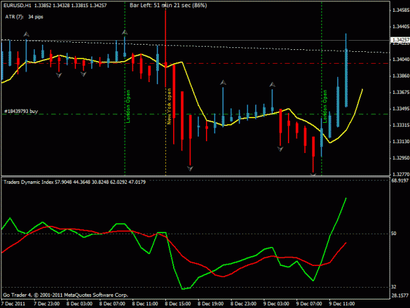Select the 1.32950 price axis label
The height and width of the screenshot is (308, 410).
click(401, 158)
